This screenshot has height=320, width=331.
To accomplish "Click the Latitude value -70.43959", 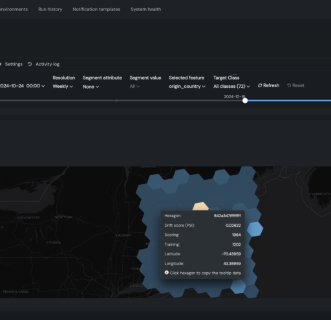I will pos(231,254).
